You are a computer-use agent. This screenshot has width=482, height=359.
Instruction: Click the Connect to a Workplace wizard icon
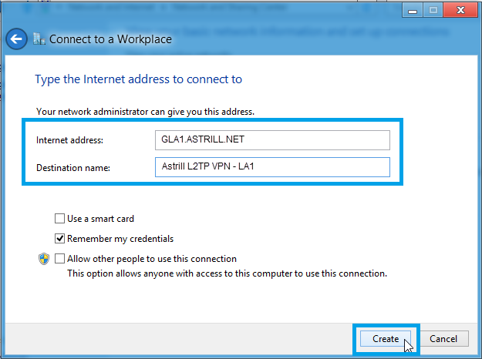[40, 39]
